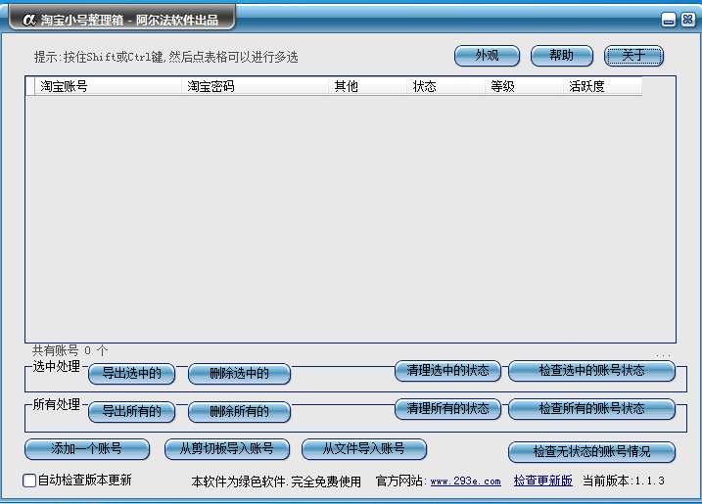The height and width of the screenshot is (504, 702).
Task: Click 清理选中的状态 button
Action: point(447,371)
